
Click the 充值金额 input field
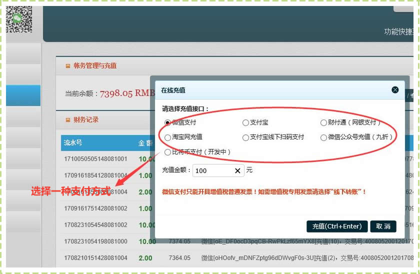[212, 170]
